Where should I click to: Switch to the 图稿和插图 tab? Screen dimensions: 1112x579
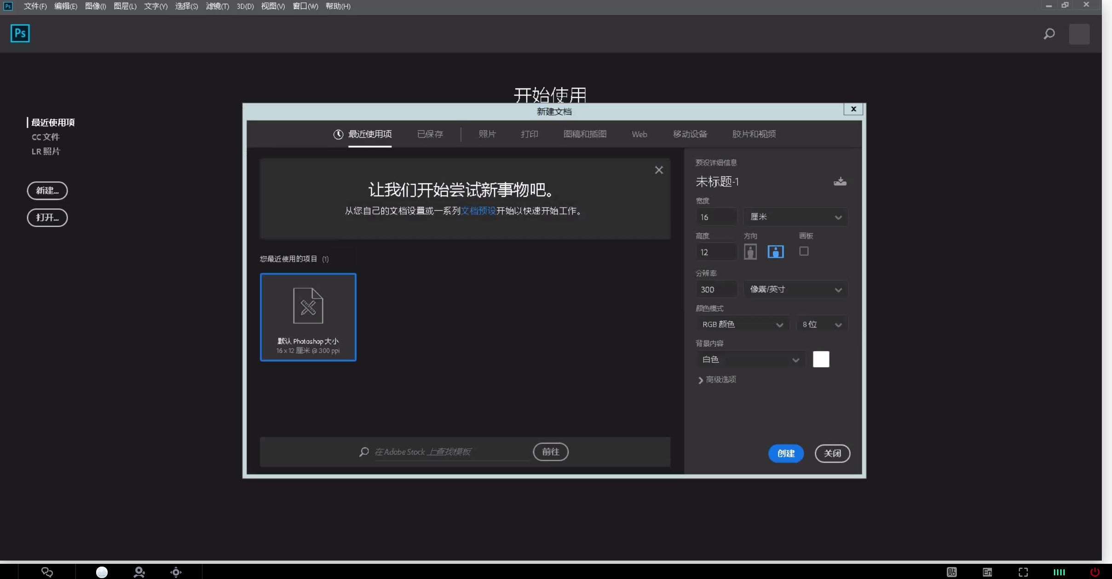[x=585, y=134]
